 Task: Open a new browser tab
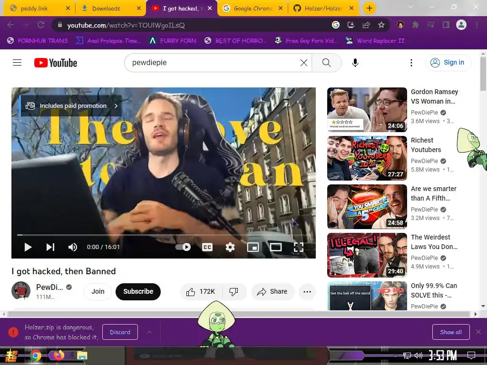coord(369,9)
